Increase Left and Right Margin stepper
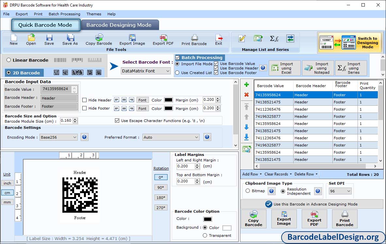Image resolution: width=386 pixels, height=244 pixels. [x=197, y=165]
